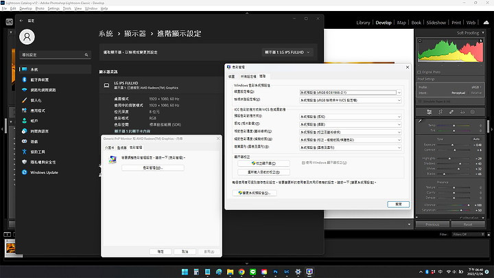Select the Masking tool circle icon

(473, 112)
